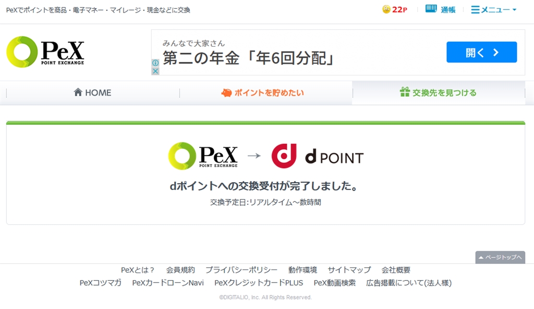The height and width of the screenshot is (309, 534).
Task: Close the ad with X icon
Action: [155, 71]
